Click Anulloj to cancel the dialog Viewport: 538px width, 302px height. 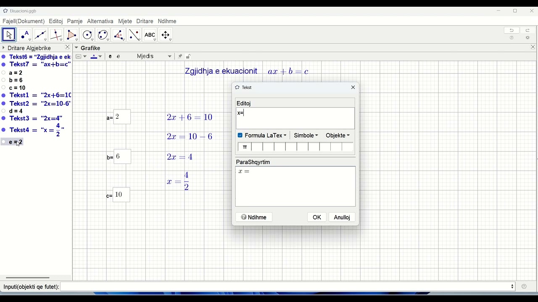point(342,217)
